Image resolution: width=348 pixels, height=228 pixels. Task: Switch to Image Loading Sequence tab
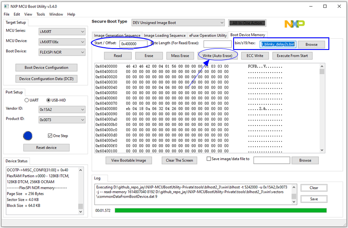click(165, 36)
